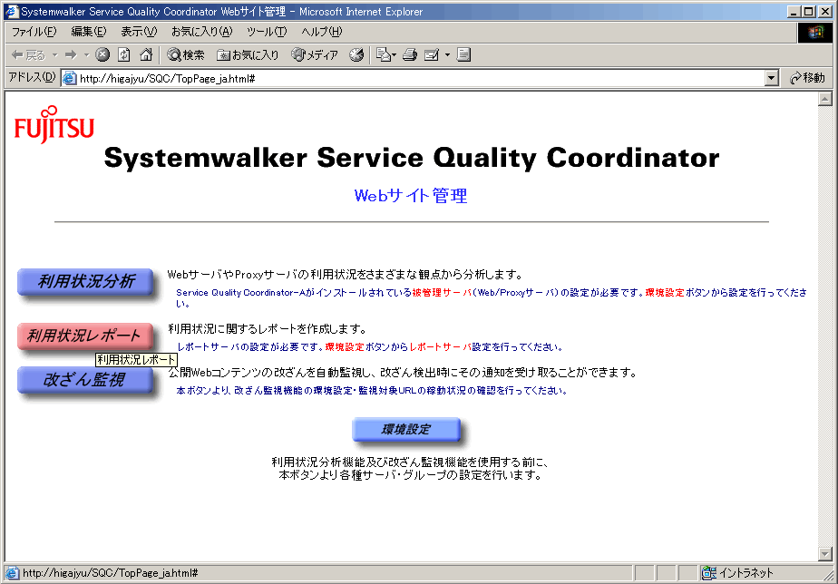Open the お気に入り favorites toolbar button
The width and height of the screenshot is (838, 584).
[248, 55]
